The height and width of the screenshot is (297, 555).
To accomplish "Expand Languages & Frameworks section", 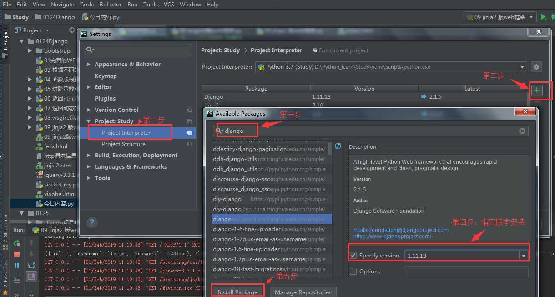I will pos(89,167).
